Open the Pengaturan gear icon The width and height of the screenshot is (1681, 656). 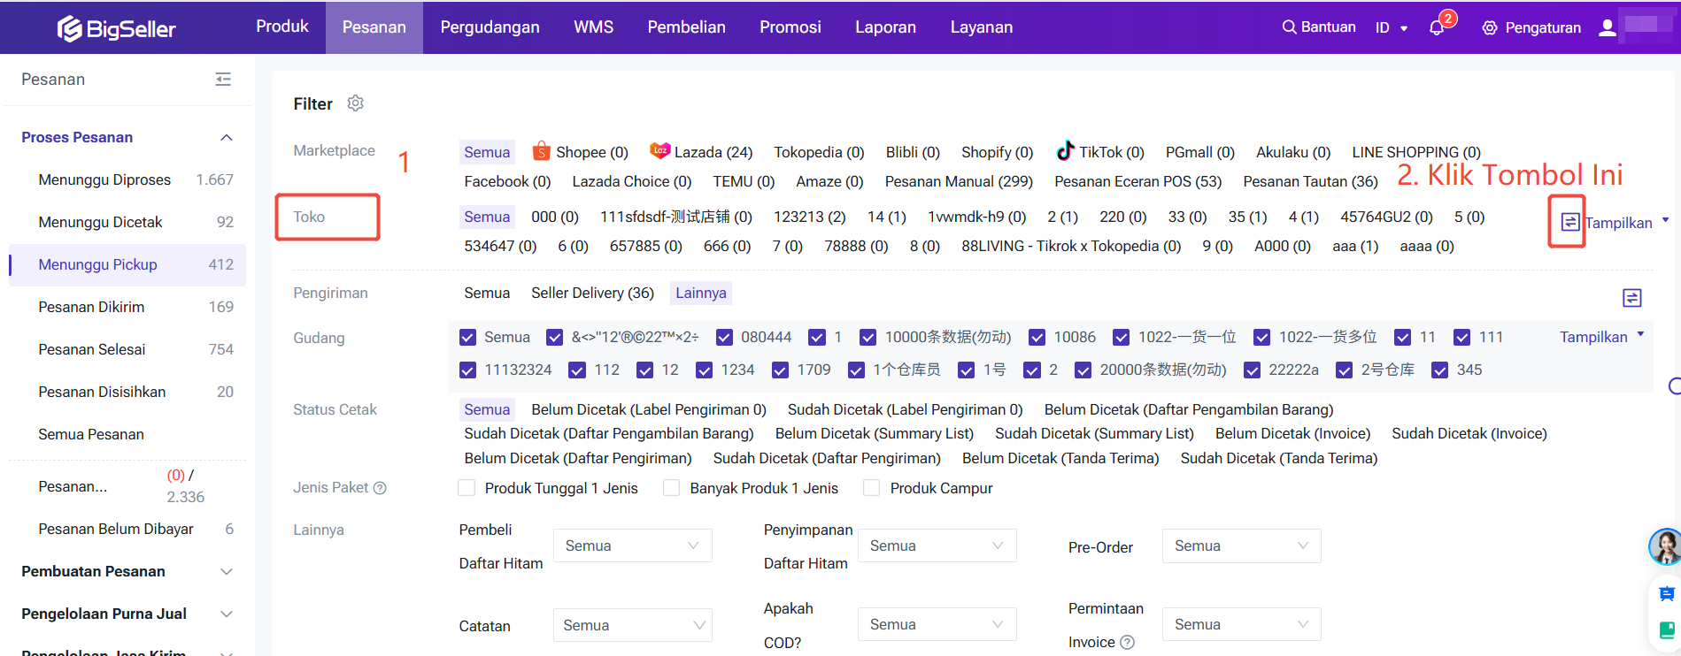coord(1490,27)
